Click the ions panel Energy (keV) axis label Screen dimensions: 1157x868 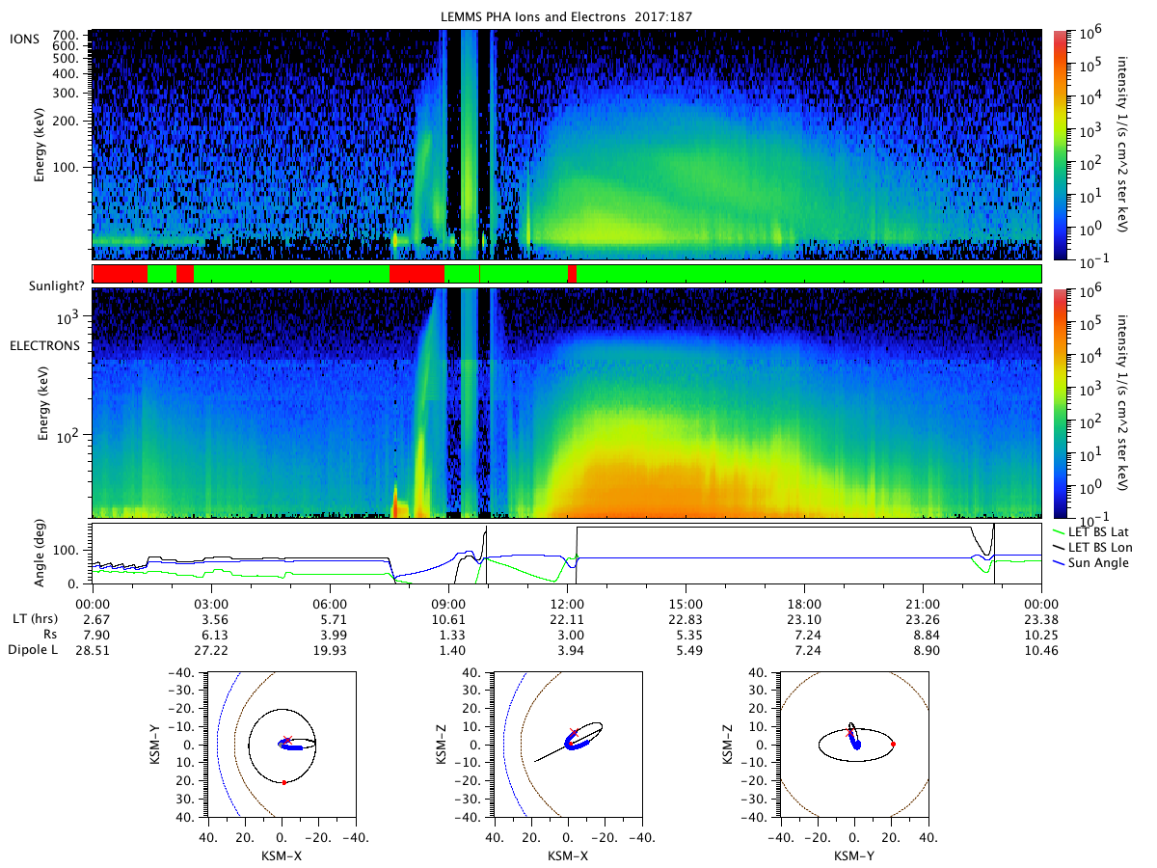(x=41, y=146)
